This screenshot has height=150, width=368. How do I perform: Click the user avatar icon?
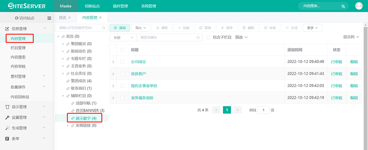[x=359, y=6]
